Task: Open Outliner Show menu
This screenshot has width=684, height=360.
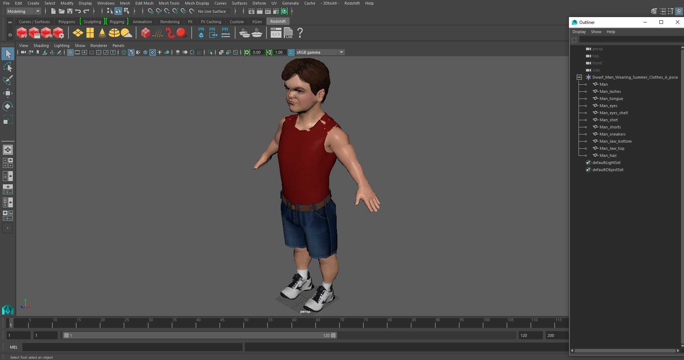Action: pos(596,32)
